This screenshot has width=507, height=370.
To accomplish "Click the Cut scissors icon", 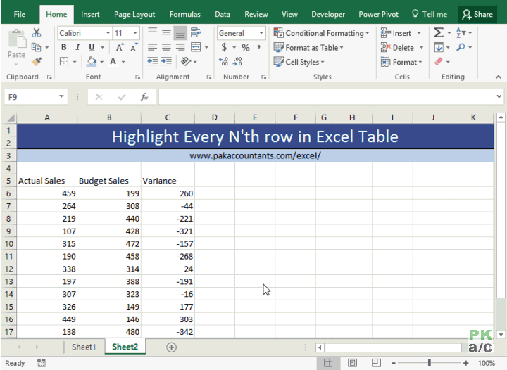I will point(37,33).
